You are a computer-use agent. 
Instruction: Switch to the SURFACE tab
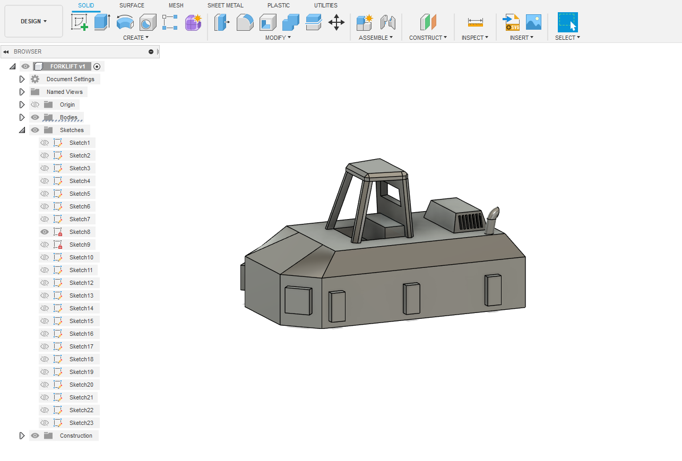[132, 5]
